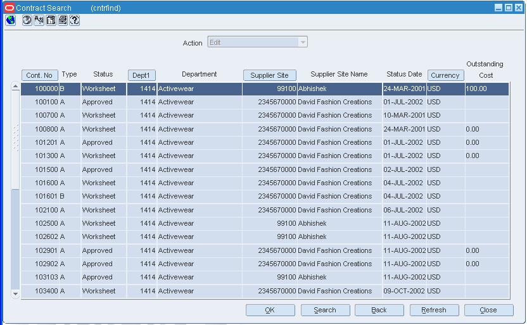Click the Currency column header button
This screenshot has height=325, width=527.
(445, 75)
